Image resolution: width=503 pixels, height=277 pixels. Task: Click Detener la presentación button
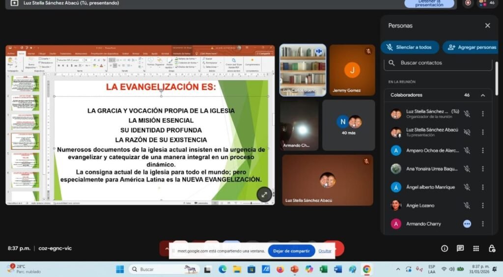(x=429, y=3)
